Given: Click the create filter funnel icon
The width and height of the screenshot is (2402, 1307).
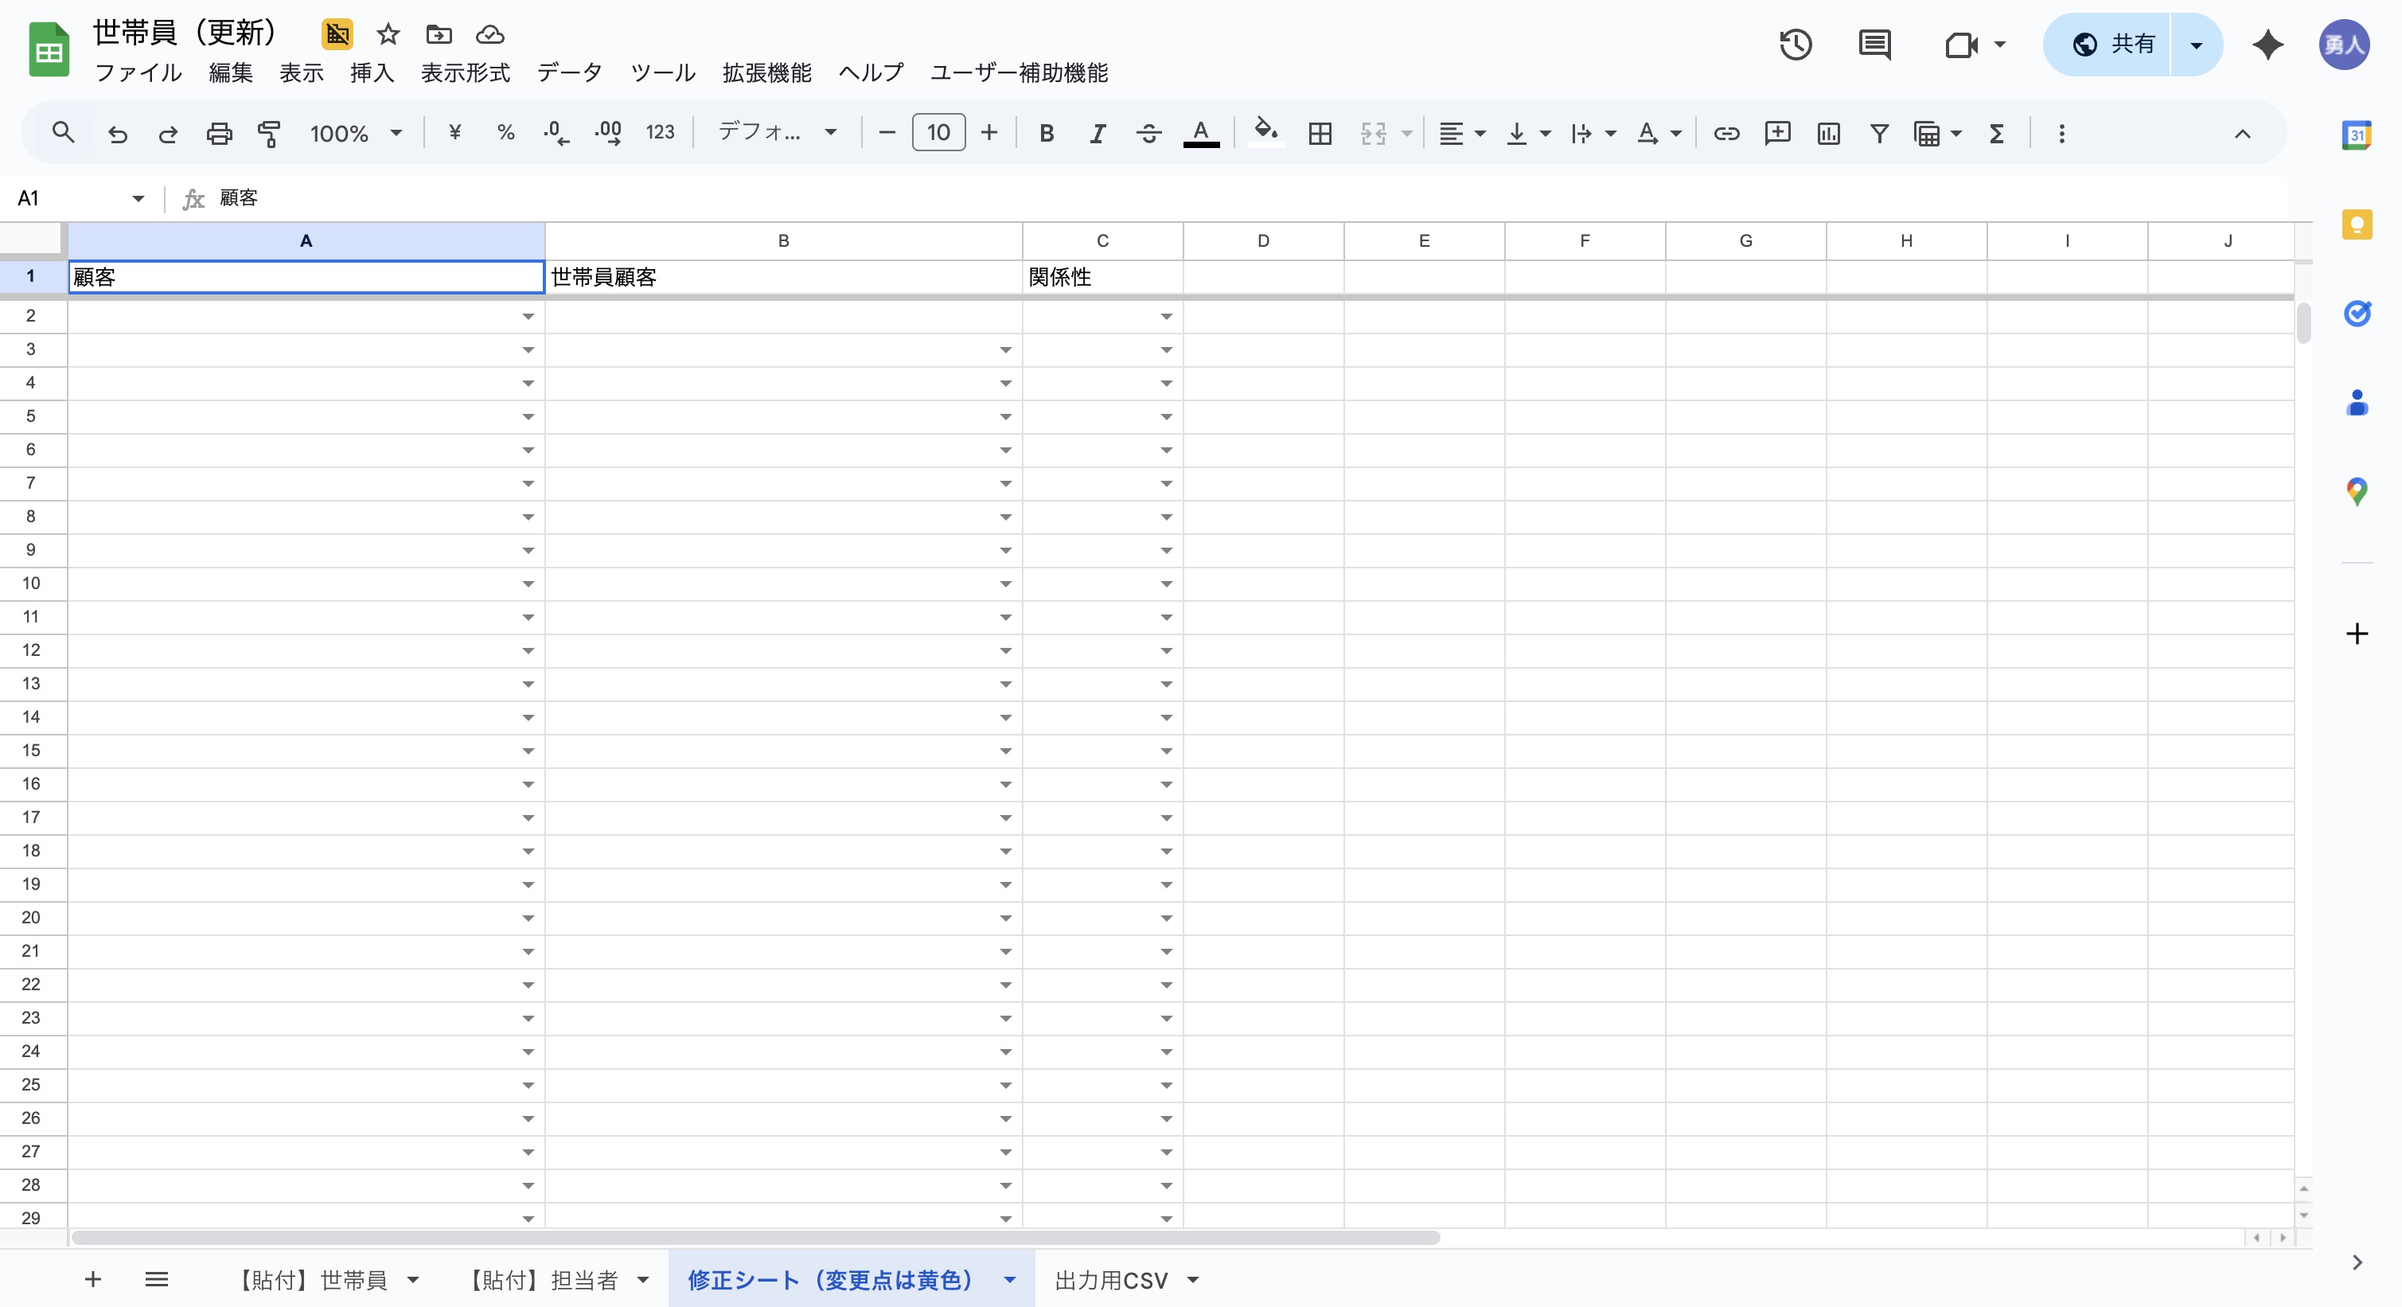Looking at the screenshot, I should 1879,133.
